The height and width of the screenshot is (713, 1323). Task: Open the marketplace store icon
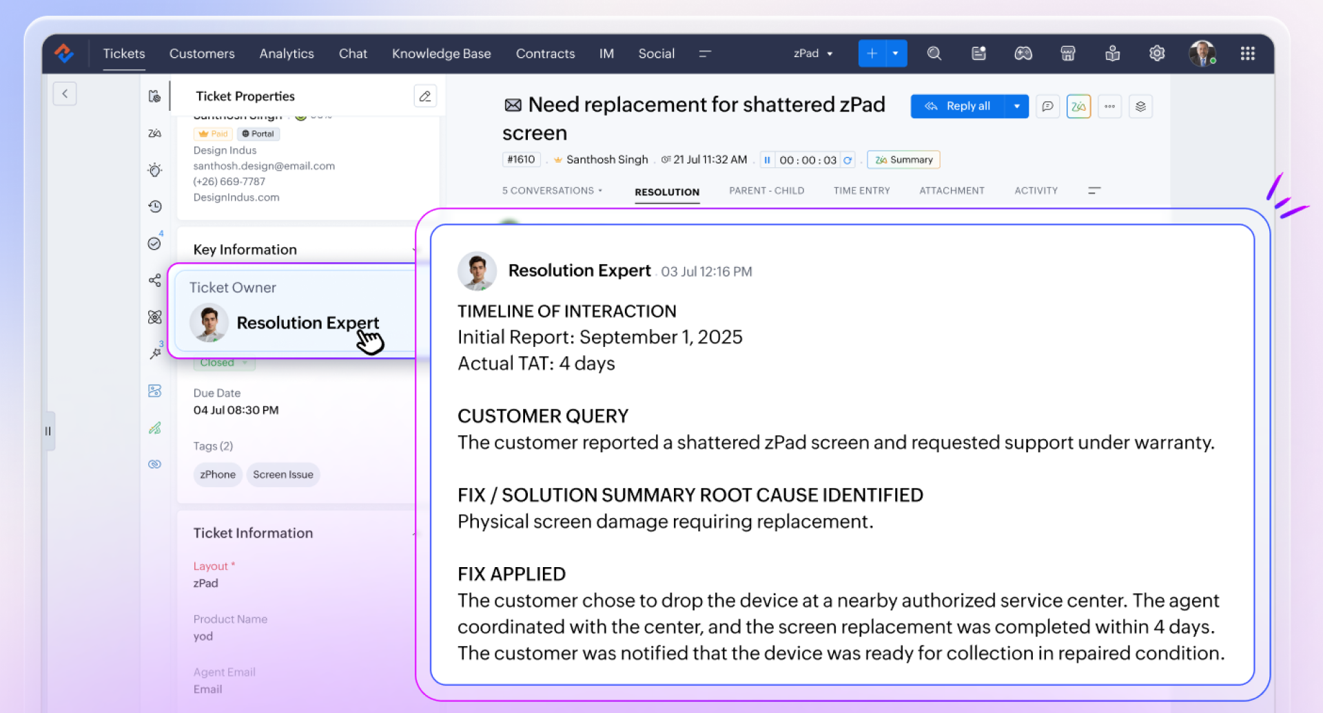(x=1067, y=54)
